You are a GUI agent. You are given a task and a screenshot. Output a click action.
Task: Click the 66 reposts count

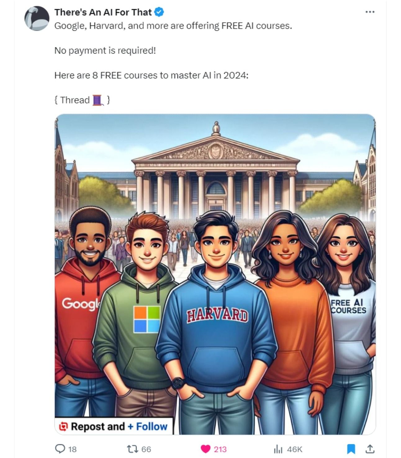click(146, 449)
